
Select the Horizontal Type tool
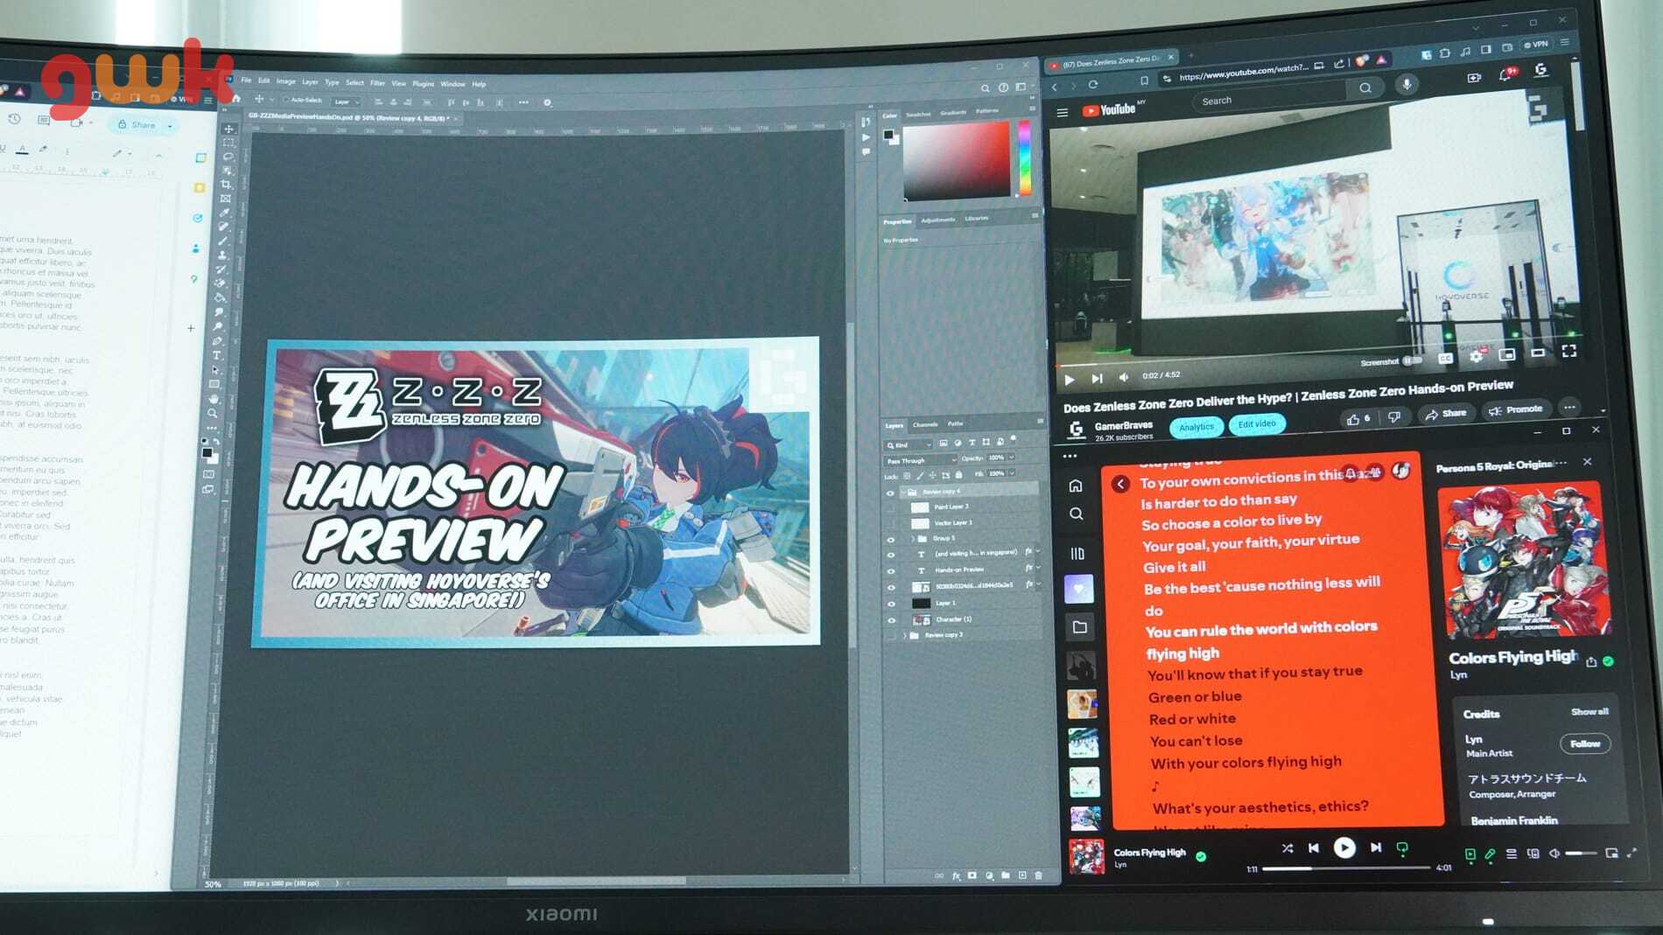tap(216, 355)
